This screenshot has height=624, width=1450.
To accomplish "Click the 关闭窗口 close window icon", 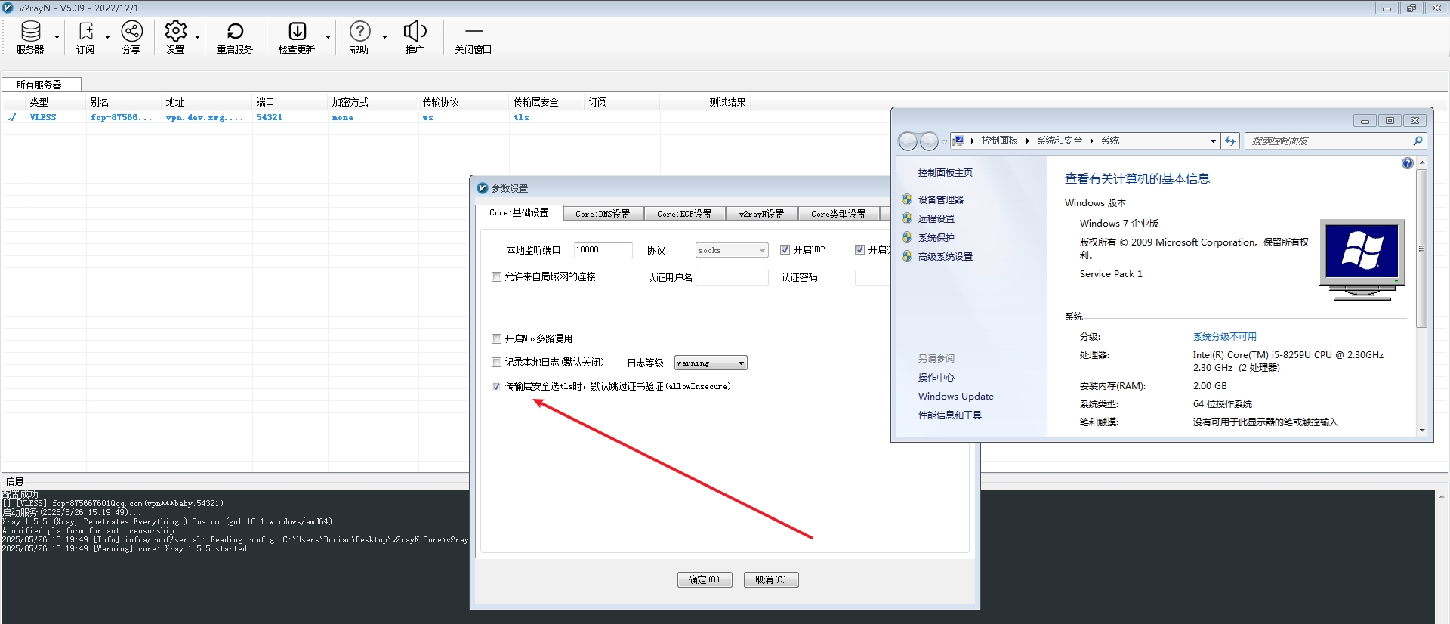I will pos(474,37).
